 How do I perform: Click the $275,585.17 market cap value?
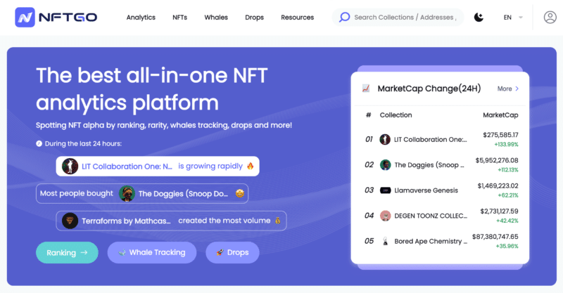tap(500, 135)
